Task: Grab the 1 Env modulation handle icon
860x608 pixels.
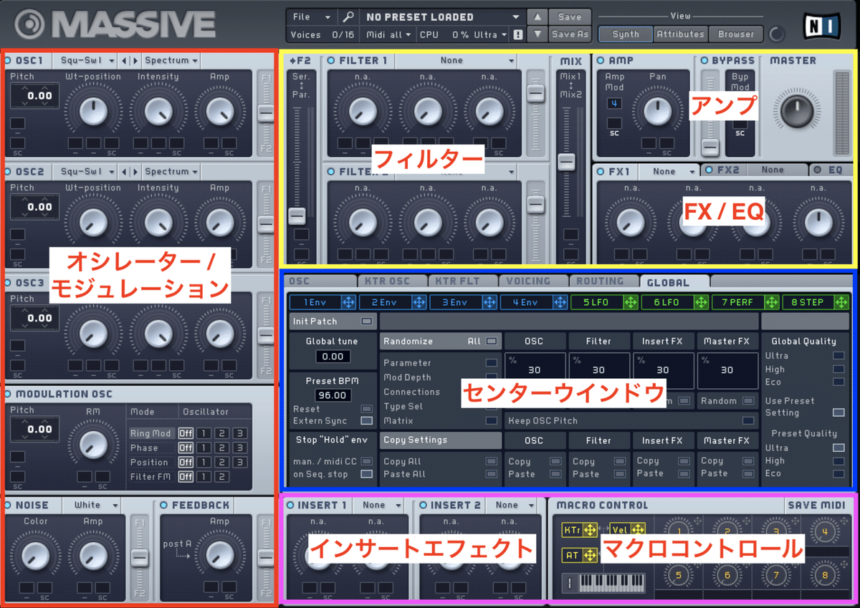Action: [348, 302]
